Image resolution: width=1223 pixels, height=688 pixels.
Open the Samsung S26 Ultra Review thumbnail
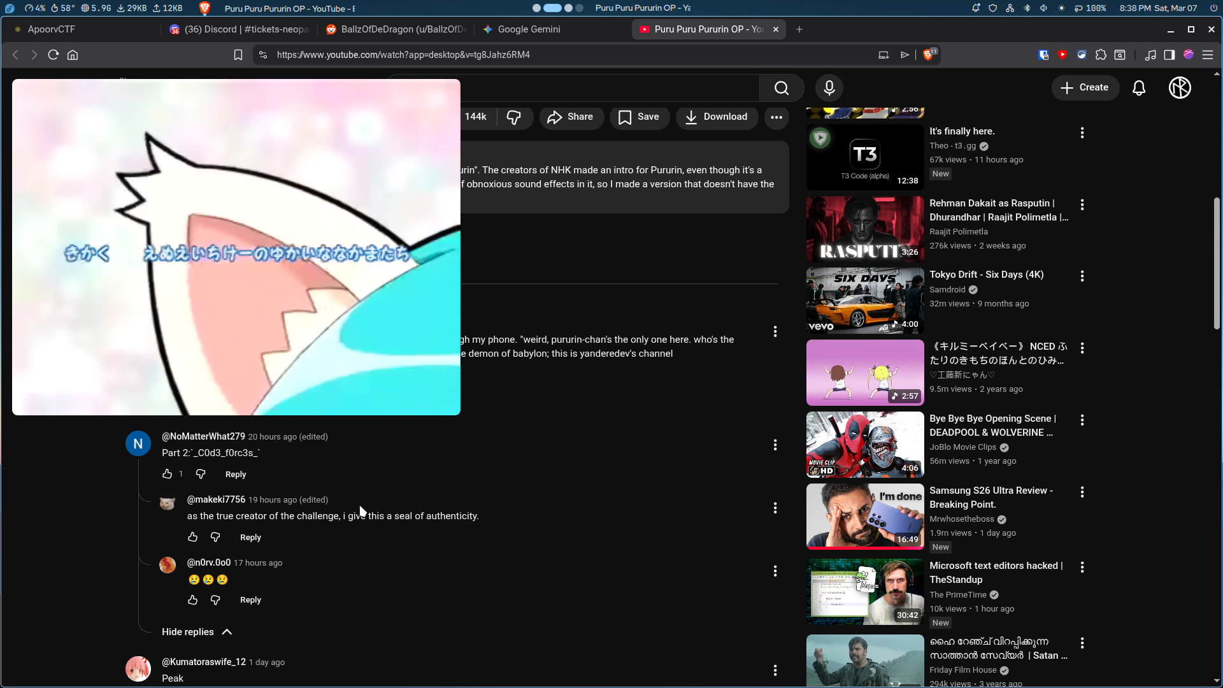tap(864, 517)
